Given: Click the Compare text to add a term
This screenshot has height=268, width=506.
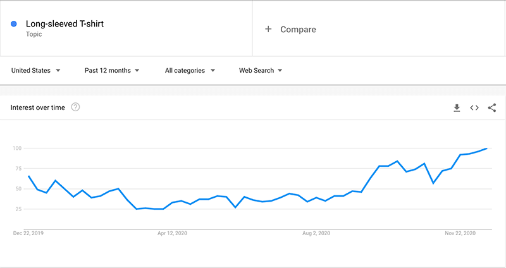Looking at the screenshot, I should pos(298,29).
